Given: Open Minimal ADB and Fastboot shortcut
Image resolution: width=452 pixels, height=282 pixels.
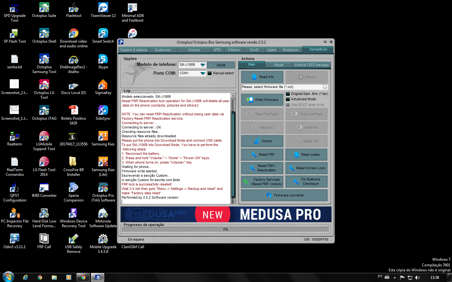Looking at the screenshot, I should tap(132, 13).
